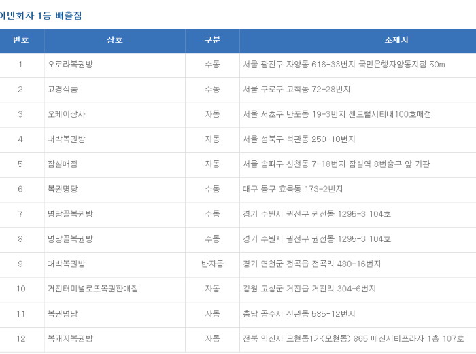Click the address 충남 공주시 신관동 585-12번지
The image size is (476, 354).
click(299, 313)
